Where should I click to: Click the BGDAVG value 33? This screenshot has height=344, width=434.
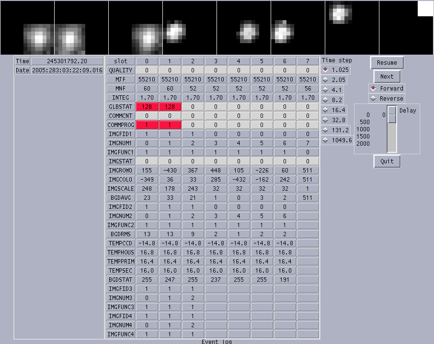point(170,198)
